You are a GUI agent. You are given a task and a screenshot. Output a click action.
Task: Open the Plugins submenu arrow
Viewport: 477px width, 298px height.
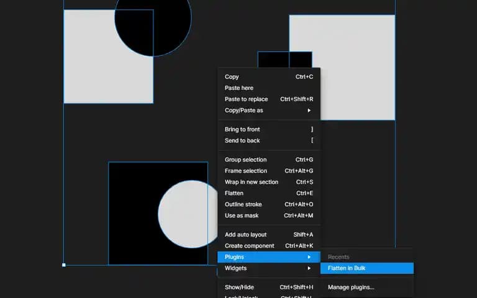(x=309, y=257)
